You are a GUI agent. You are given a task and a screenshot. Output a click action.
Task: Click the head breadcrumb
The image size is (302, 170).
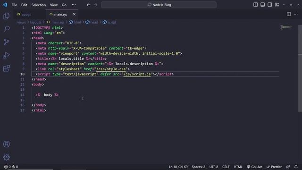pyautogui.click(x=92, y=22)
